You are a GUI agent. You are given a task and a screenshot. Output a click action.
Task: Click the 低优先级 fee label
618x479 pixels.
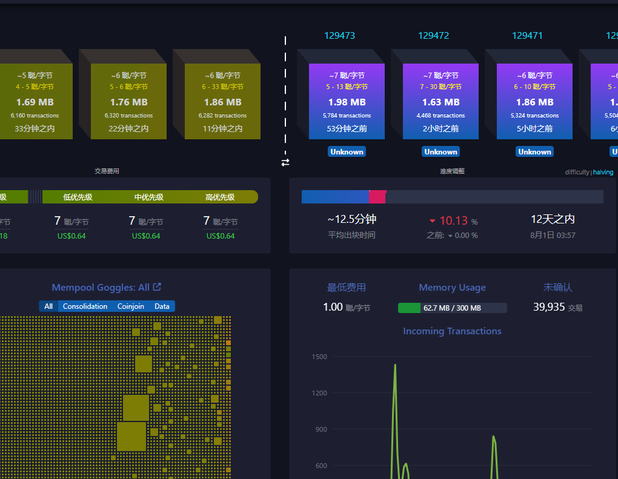pos(78,197)
